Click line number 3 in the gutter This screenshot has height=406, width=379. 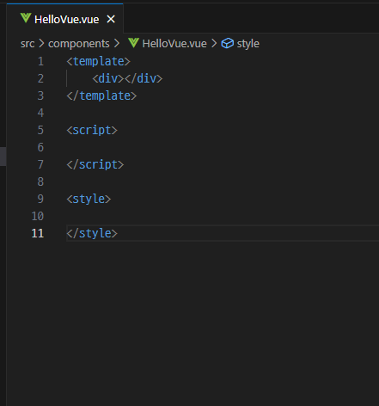point(40,95)
